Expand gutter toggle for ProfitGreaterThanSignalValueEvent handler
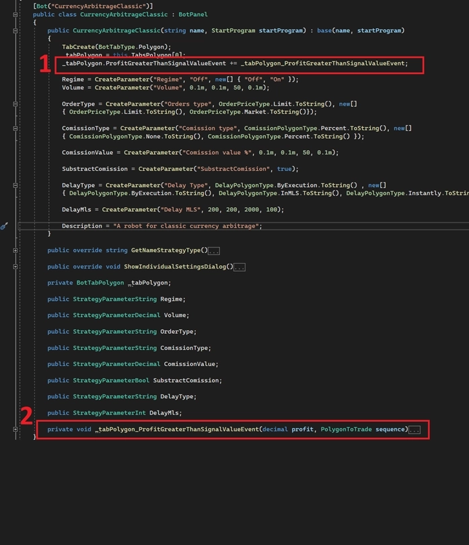This screenshot has width=469, height=545. tap(15, 429)
